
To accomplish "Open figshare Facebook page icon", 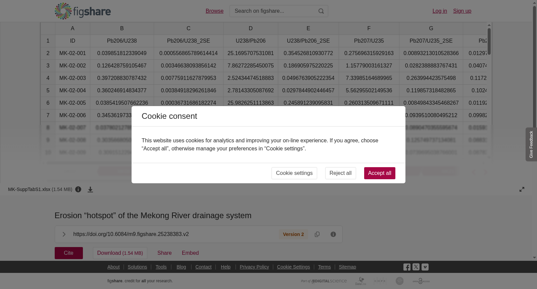I will click(407, 267).
